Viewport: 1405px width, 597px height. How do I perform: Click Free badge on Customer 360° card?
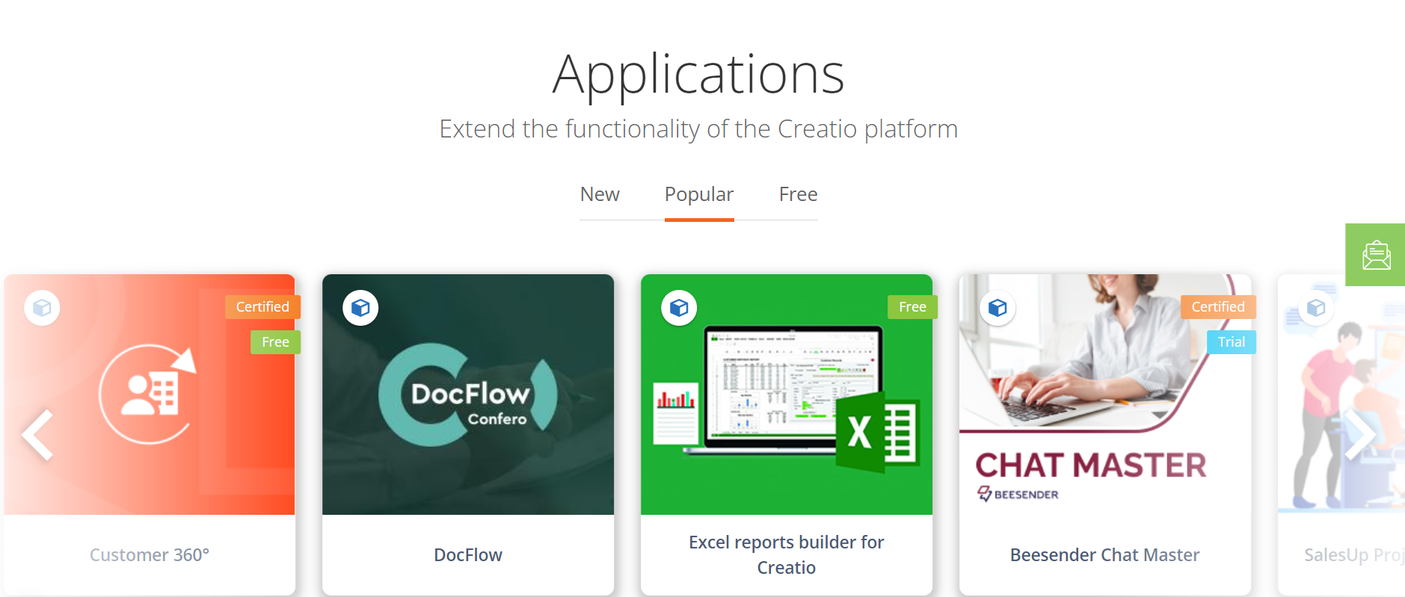[x=275, y=342]
